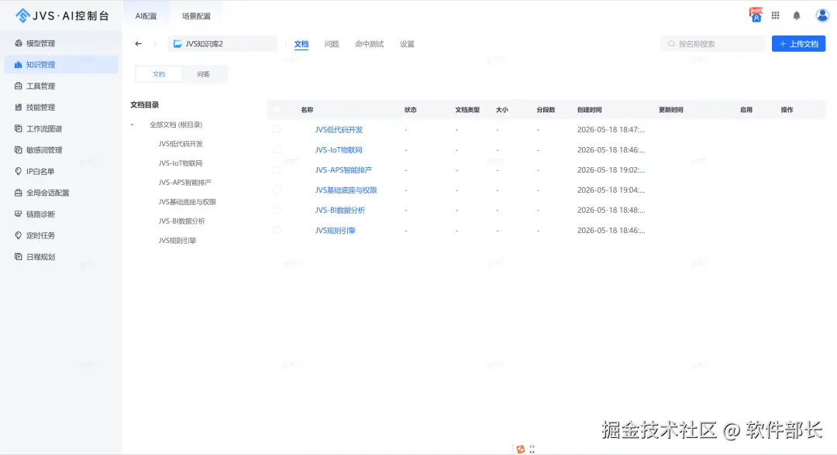Click the 2026-05-18 18:47 creation time cell
This screenshot has width=837, height=455.
click(x=611, y=129)
